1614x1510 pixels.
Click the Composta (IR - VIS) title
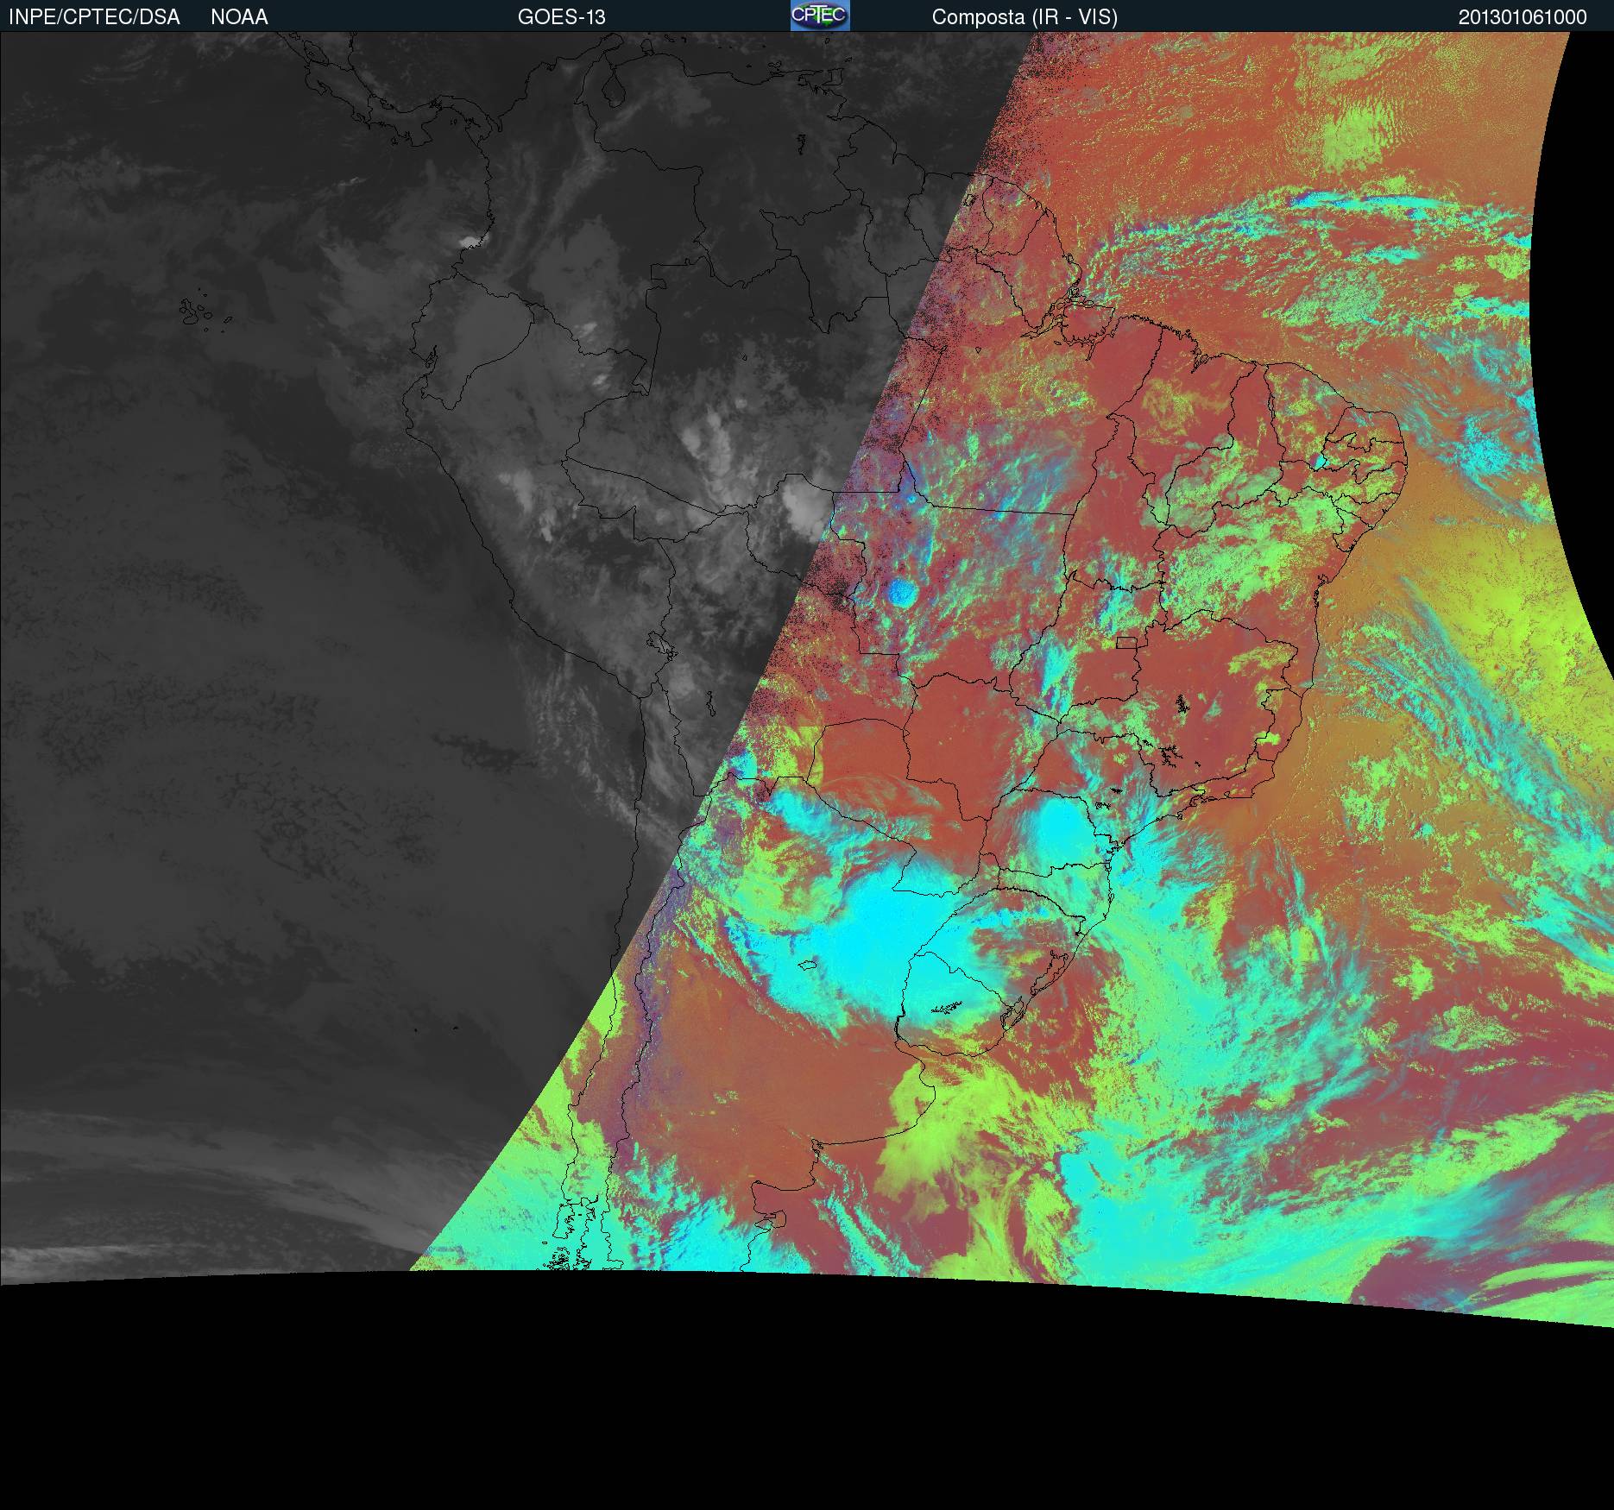1025,17
